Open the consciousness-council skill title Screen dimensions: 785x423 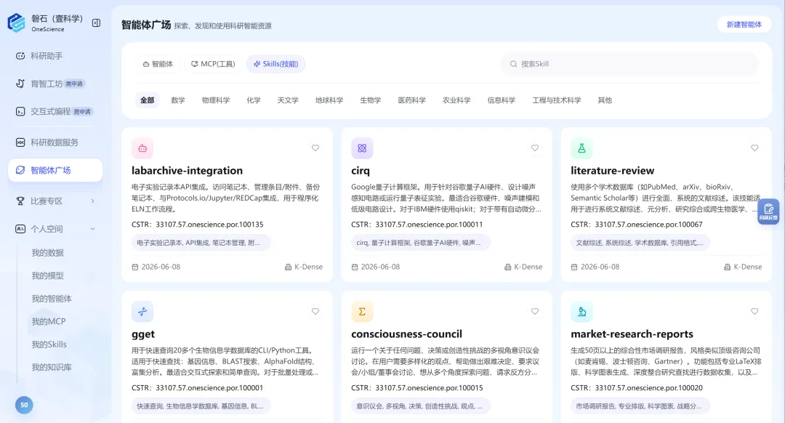(x=406, y=334)
